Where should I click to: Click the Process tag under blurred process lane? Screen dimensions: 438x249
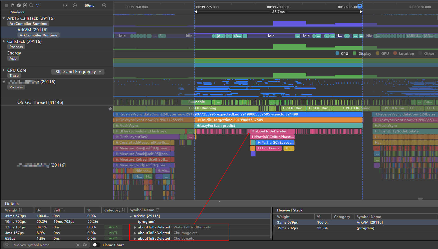pyautogui.click(x=16, y=87)
